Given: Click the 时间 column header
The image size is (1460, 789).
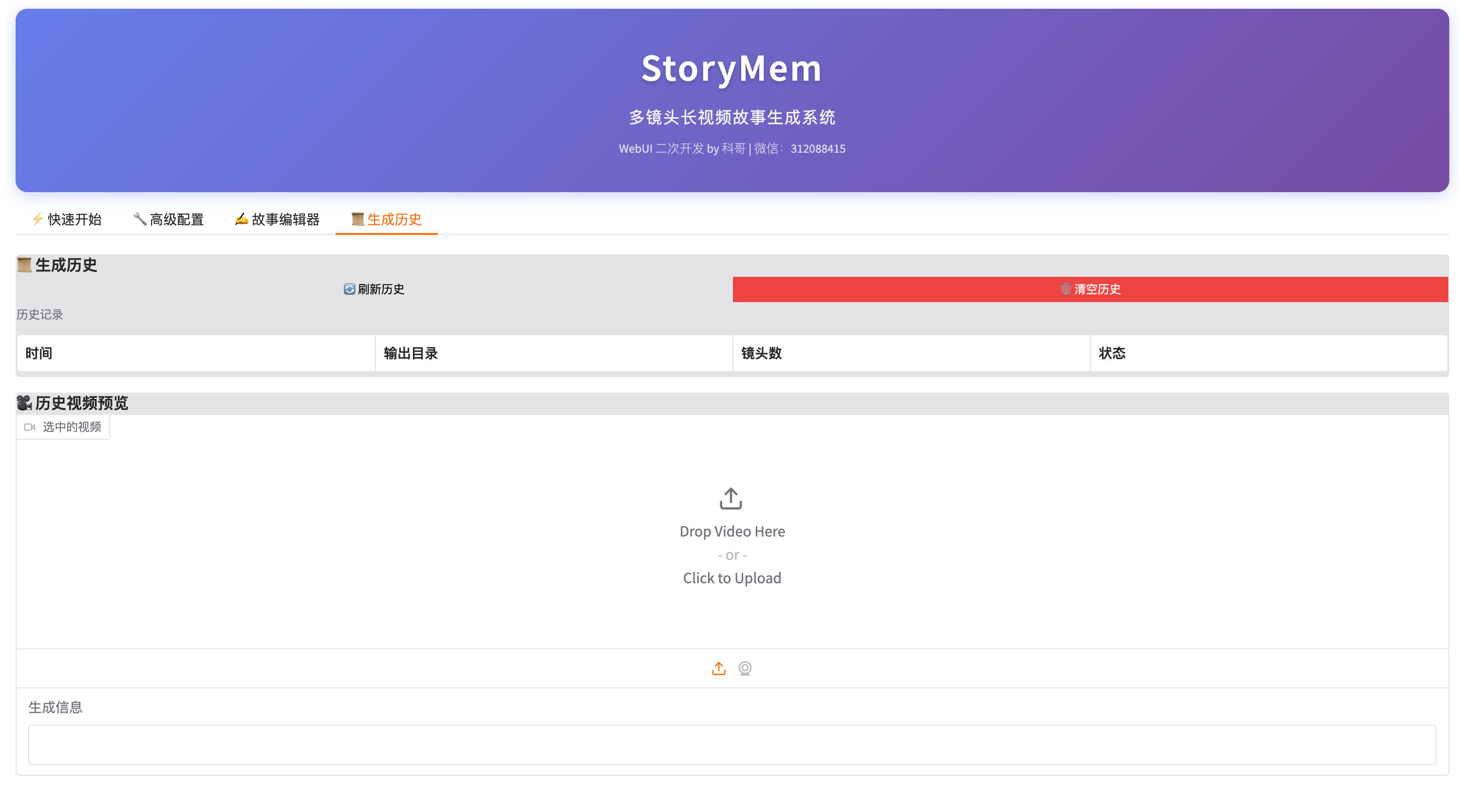Looking at the screenshot, I should [x=38, y=353].
